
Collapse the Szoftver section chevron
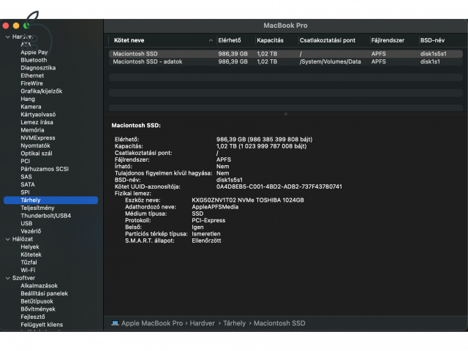[8, 278]
